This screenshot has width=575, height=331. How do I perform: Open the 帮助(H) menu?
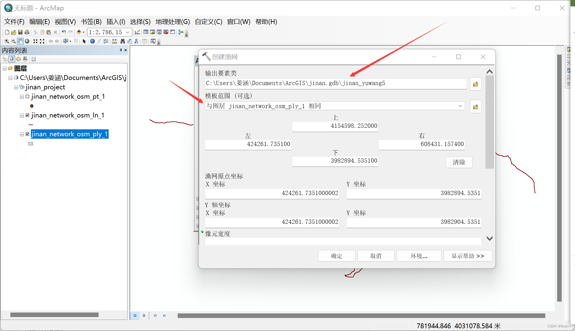[266, 22]
